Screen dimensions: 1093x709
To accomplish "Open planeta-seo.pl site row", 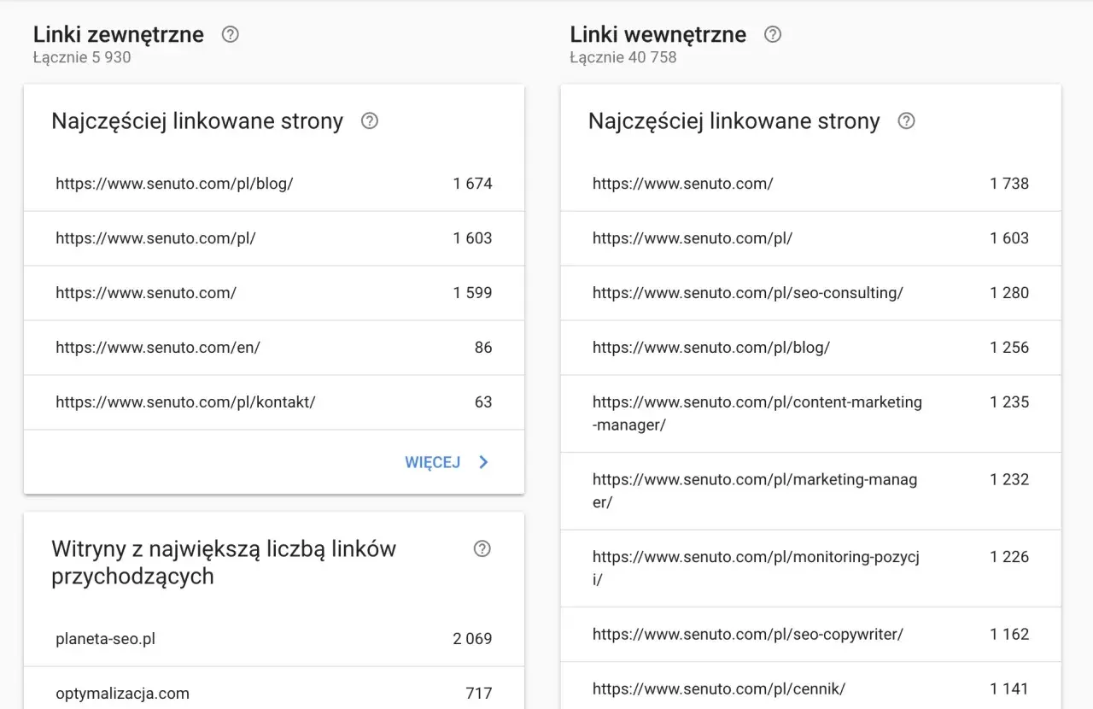I will tap(274, 639).
